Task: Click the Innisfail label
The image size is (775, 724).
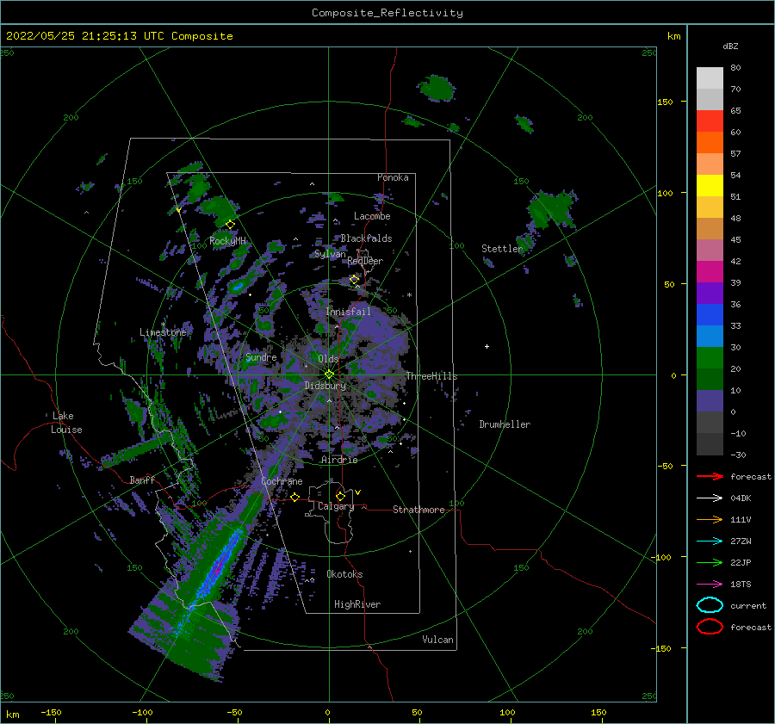Action: tap(348, 312)
